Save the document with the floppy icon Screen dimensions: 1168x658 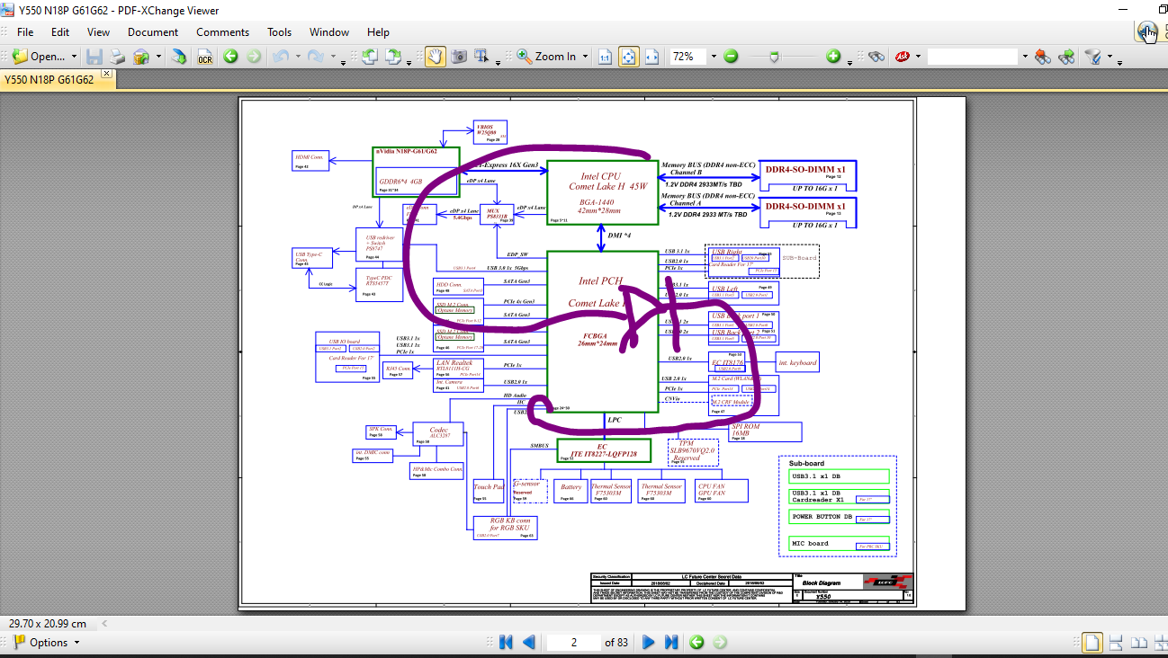[x=94, y=57]
